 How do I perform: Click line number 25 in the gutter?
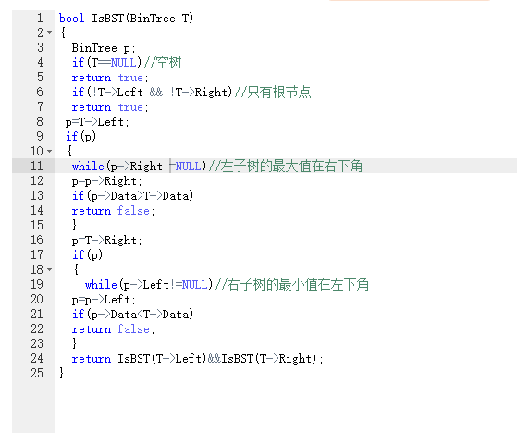pos(37,373)
